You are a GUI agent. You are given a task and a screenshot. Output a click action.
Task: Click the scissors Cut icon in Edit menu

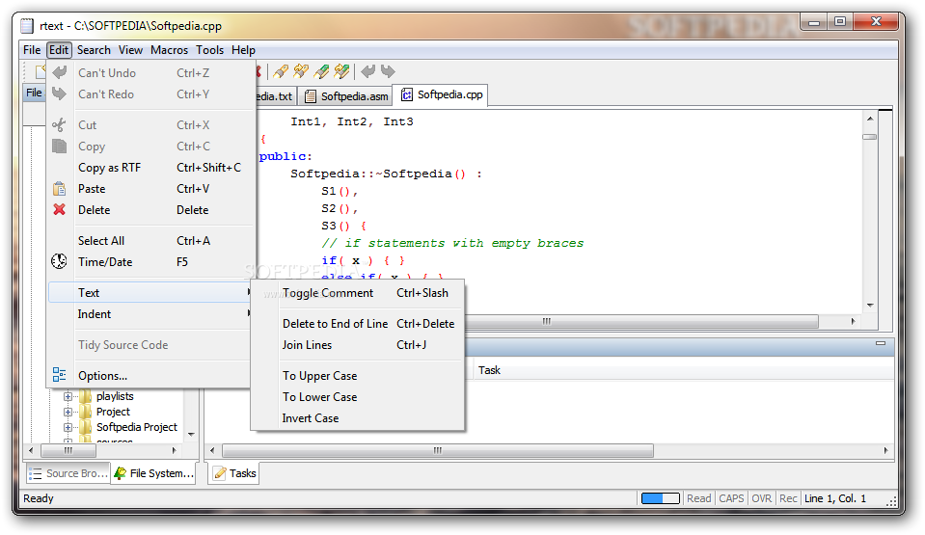coord(59,124)
